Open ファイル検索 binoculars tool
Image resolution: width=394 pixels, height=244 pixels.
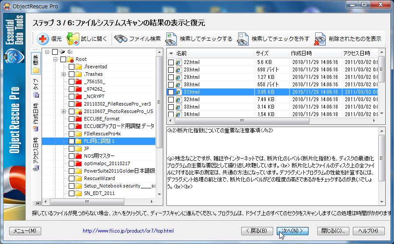[121, 39]
